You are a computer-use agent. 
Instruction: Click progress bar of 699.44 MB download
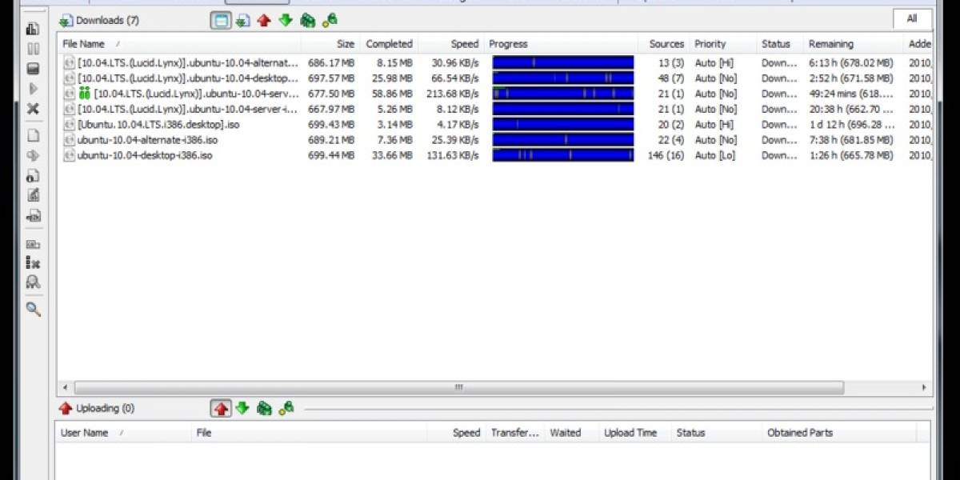(563, 155)
